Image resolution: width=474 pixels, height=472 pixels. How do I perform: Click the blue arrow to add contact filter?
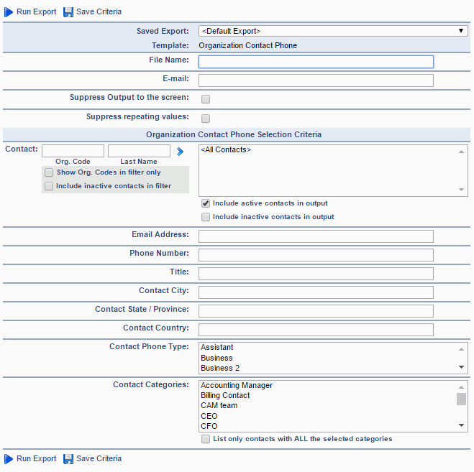point(180,152)
